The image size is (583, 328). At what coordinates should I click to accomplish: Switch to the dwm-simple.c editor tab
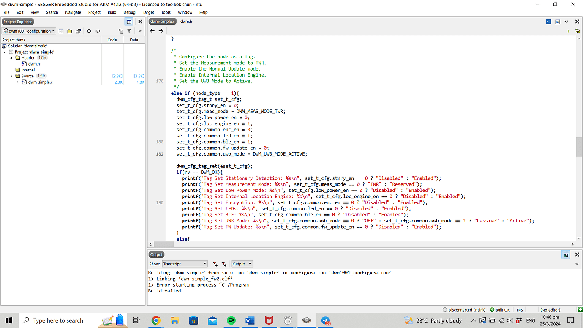tap(163, 21)
